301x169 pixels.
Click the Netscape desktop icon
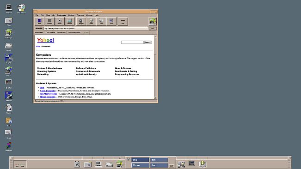point(9,34)
